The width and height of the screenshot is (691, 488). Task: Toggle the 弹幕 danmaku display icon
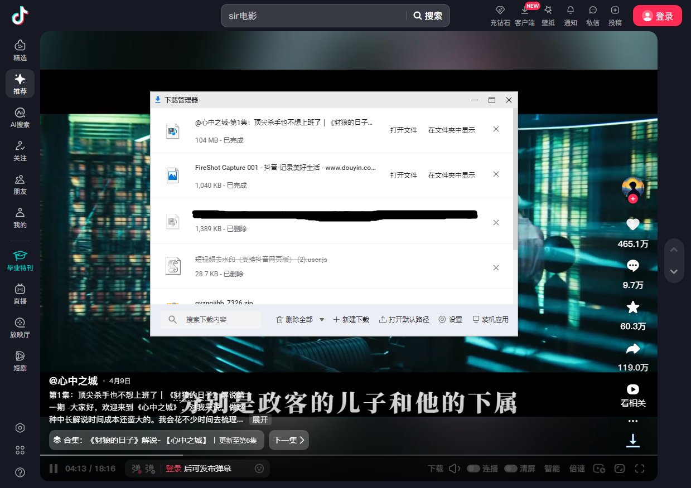137,469
